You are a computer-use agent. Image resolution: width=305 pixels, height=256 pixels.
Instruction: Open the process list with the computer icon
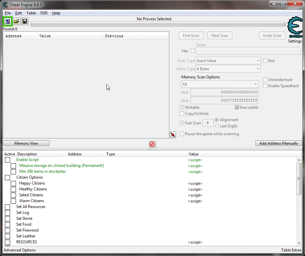(x=7, y=21)
